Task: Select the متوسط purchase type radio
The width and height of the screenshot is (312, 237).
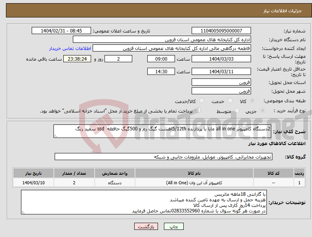Action: click(237, 110)
